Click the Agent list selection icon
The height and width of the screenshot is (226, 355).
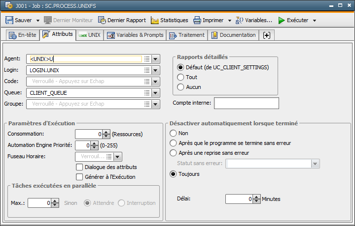(147, 59)
